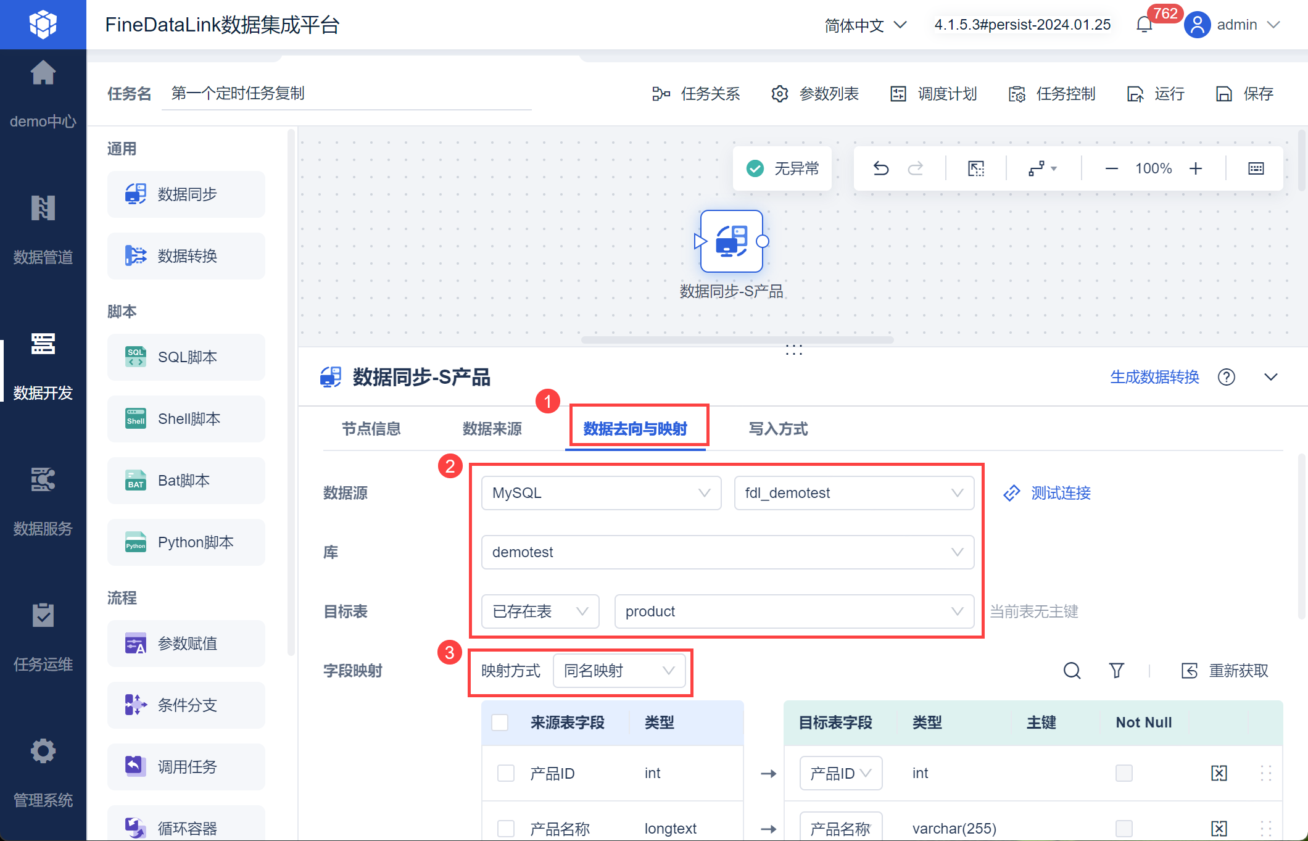Check the 产品ID source field checkbox
The height and width of the screenshot is (841, 1308).
tap(506, 773)
